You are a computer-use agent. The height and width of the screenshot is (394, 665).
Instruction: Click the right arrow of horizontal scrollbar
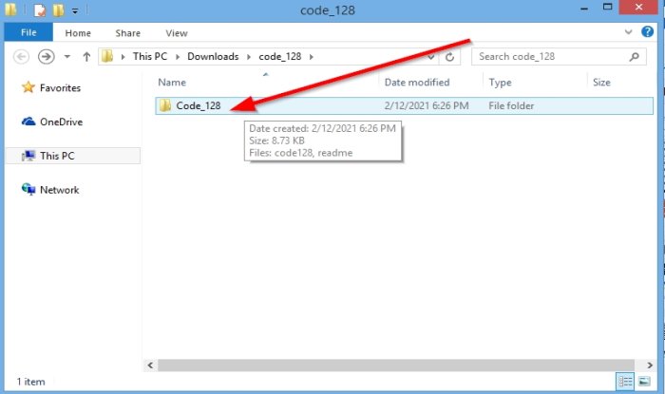(x=649, y=366)
